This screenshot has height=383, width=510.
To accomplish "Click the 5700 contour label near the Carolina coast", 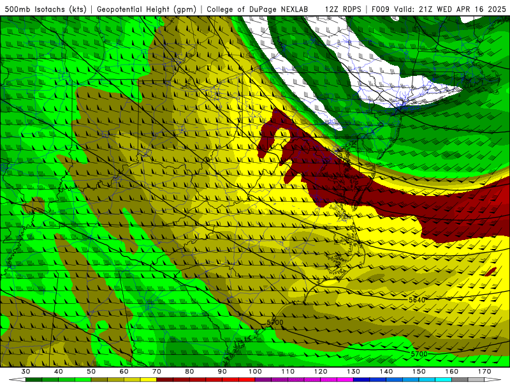I will [275, 322].
